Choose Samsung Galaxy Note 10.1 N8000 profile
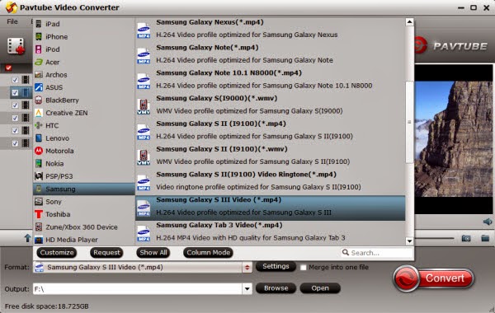 click(271, 79)
